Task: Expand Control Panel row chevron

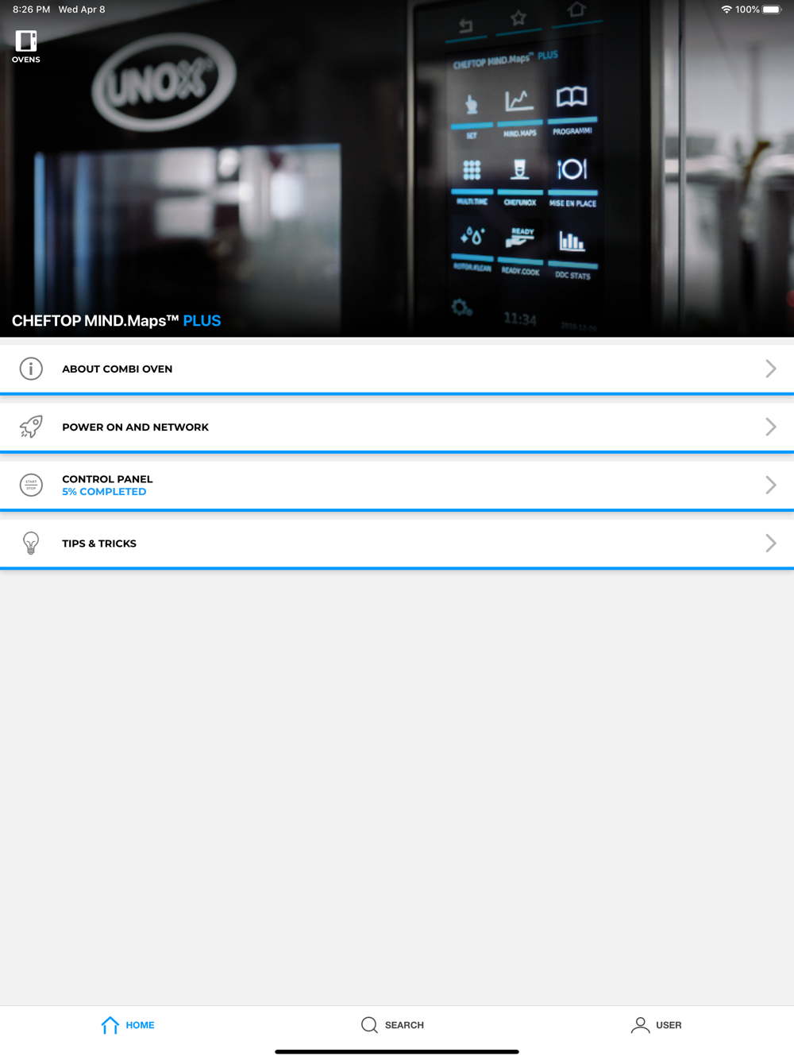Action: tap(770, 485)
